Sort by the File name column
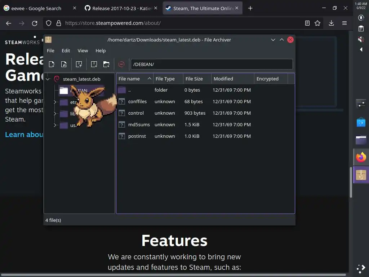Image resolution: width=369 pixels, height=277 pixels. (x=135, y=79)
